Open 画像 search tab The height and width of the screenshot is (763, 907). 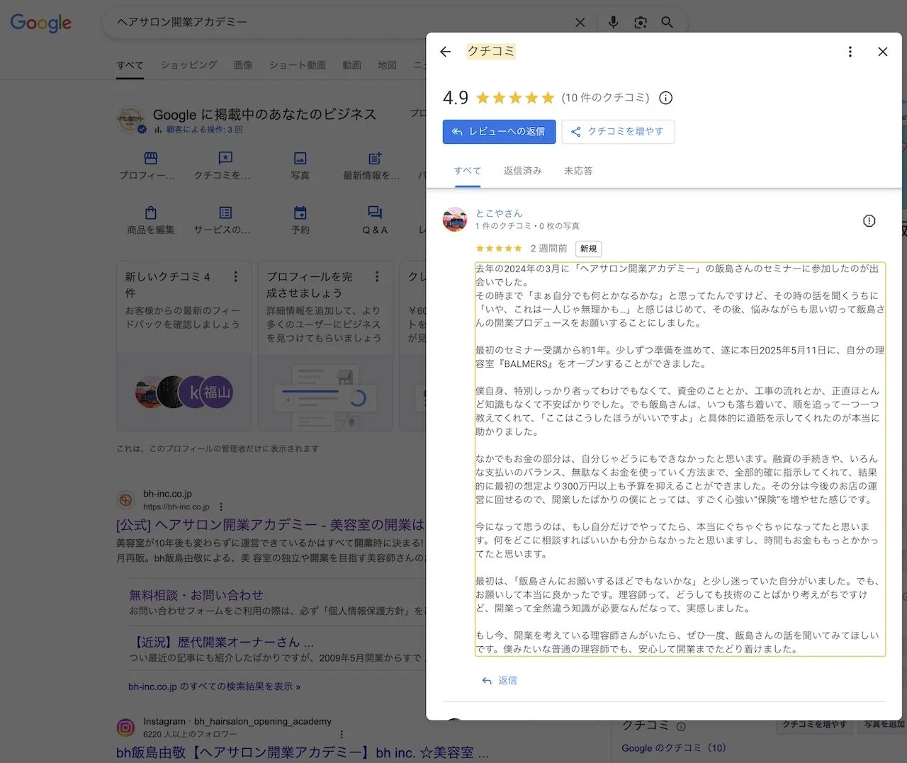[x=243, y=65]
